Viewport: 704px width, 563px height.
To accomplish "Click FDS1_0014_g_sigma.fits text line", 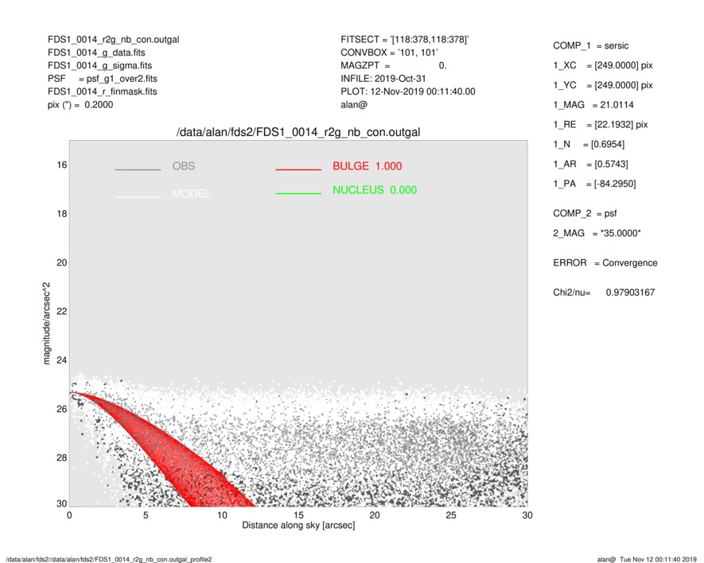I will click(99, 65).
